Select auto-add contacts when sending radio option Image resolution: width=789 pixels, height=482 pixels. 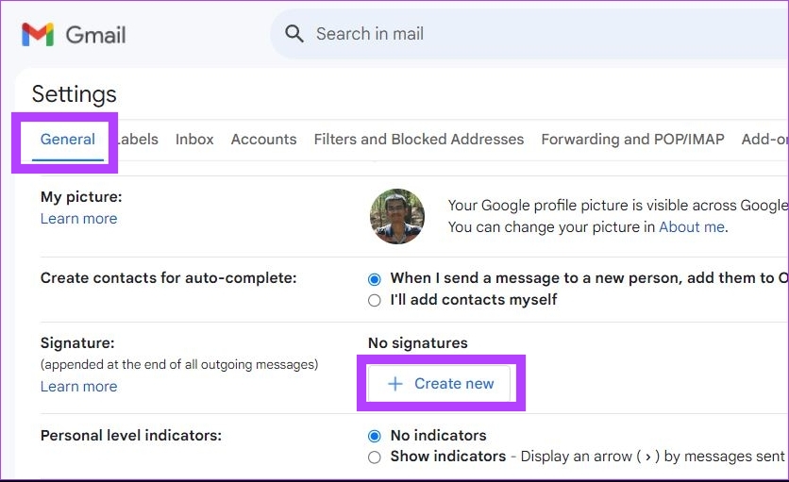coord(375,279)
